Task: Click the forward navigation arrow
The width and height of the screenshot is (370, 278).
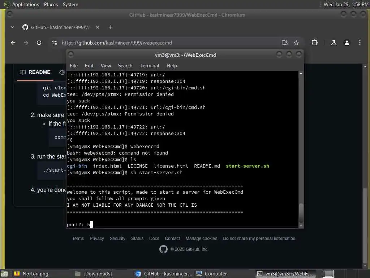Action: click(x=26, y=43)
